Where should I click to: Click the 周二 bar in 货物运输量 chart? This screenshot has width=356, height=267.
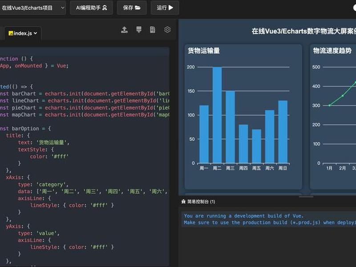217,115
